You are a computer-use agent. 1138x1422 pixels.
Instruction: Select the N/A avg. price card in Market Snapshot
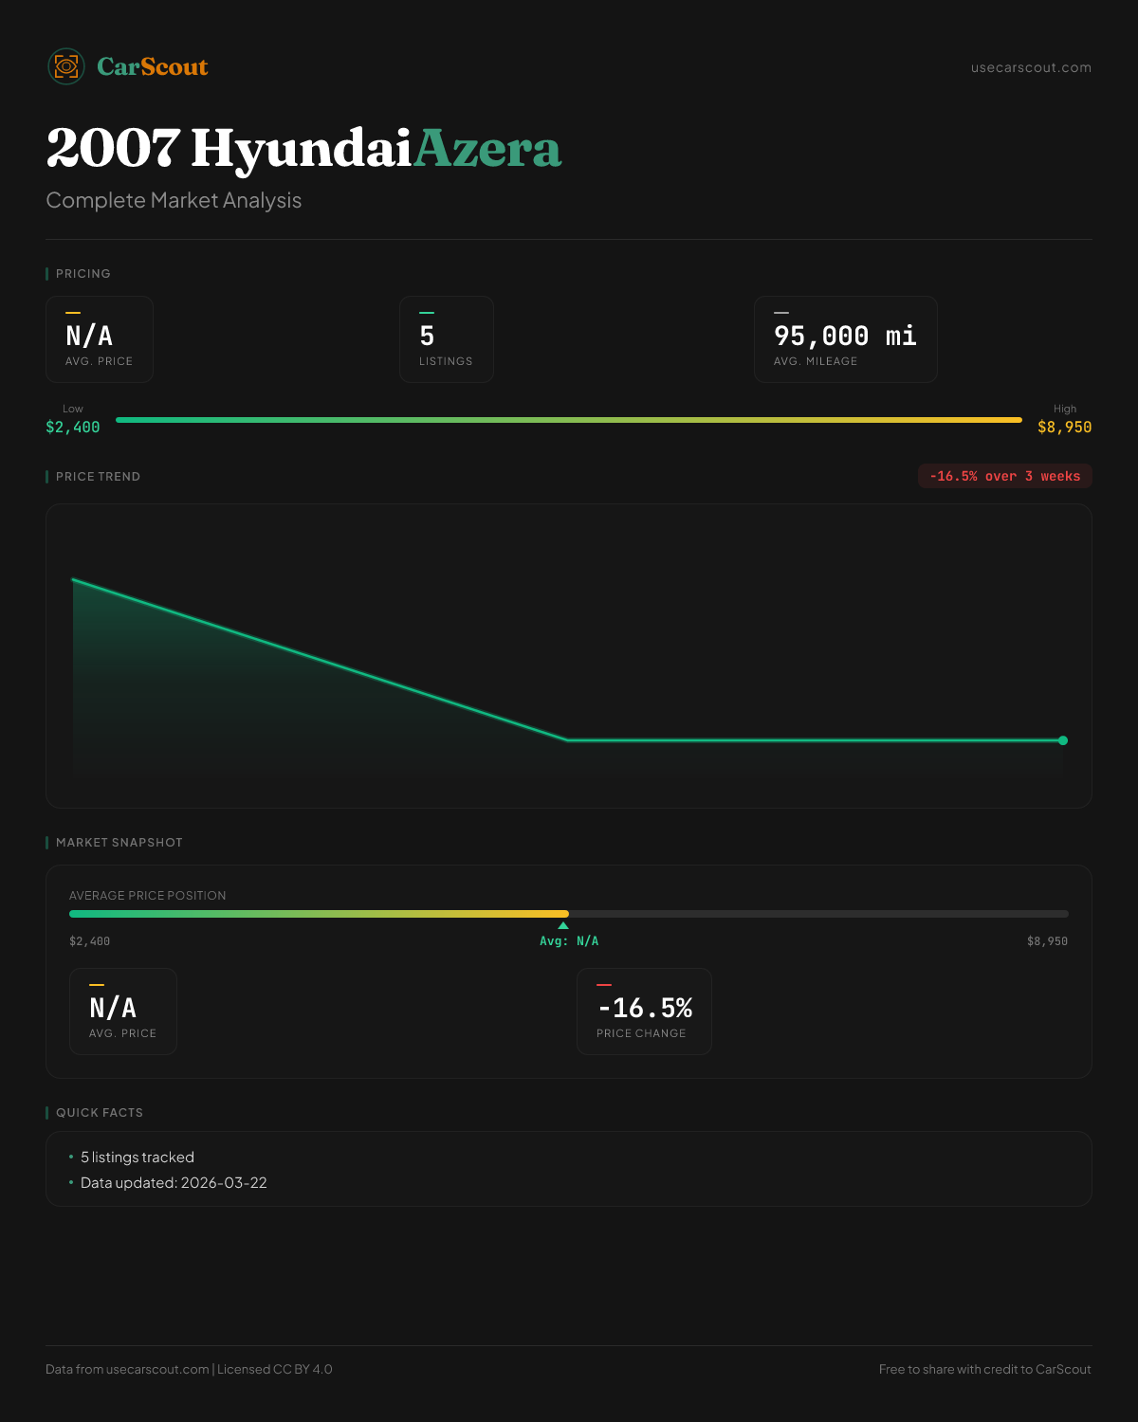(x=123, y=1012)
